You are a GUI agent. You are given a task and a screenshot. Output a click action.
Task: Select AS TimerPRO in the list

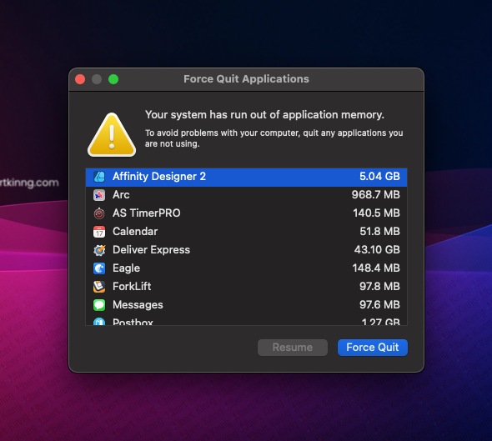(246, 213)
